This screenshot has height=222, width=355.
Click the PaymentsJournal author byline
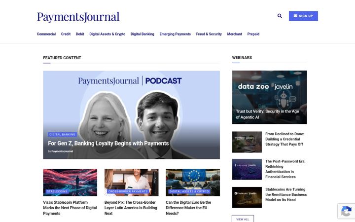[62, 151]
